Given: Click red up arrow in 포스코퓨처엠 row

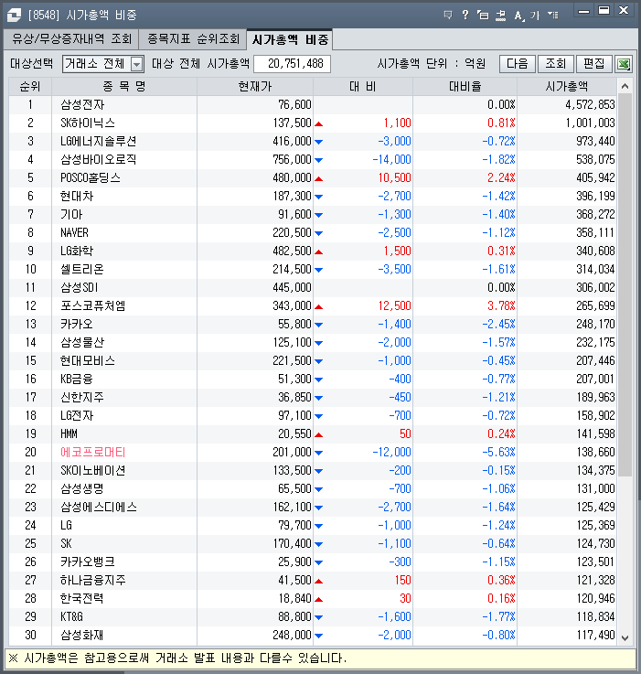Looking at the screenshot, I should point(318,307).
